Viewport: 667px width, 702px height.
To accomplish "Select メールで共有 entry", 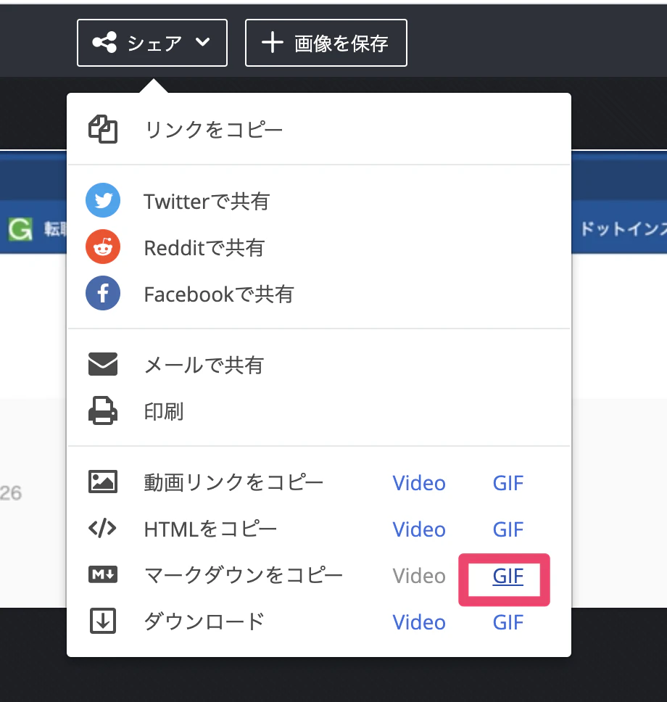I will click(204, 366).
